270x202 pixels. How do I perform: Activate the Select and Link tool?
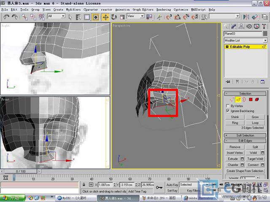tap(24, 17)
